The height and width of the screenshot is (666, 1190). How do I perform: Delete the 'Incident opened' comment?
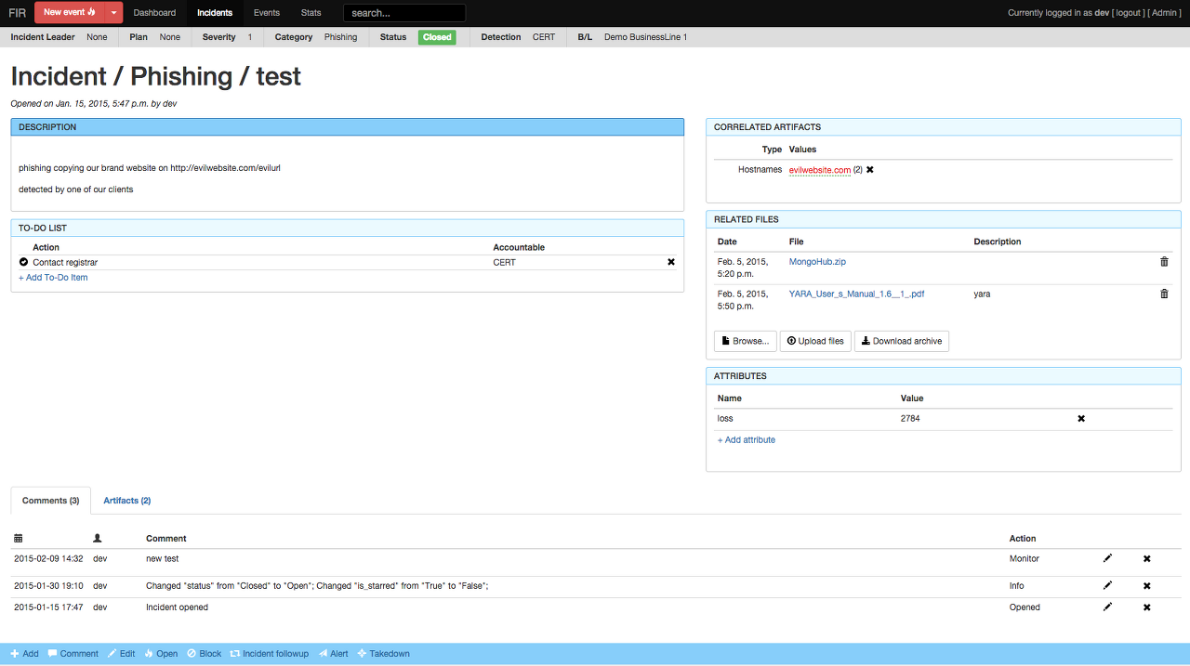1146,607
